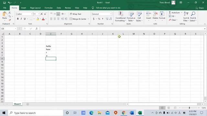Apply percent style format
Viewport: 207px width, 116px height.
tap(99, 19)
